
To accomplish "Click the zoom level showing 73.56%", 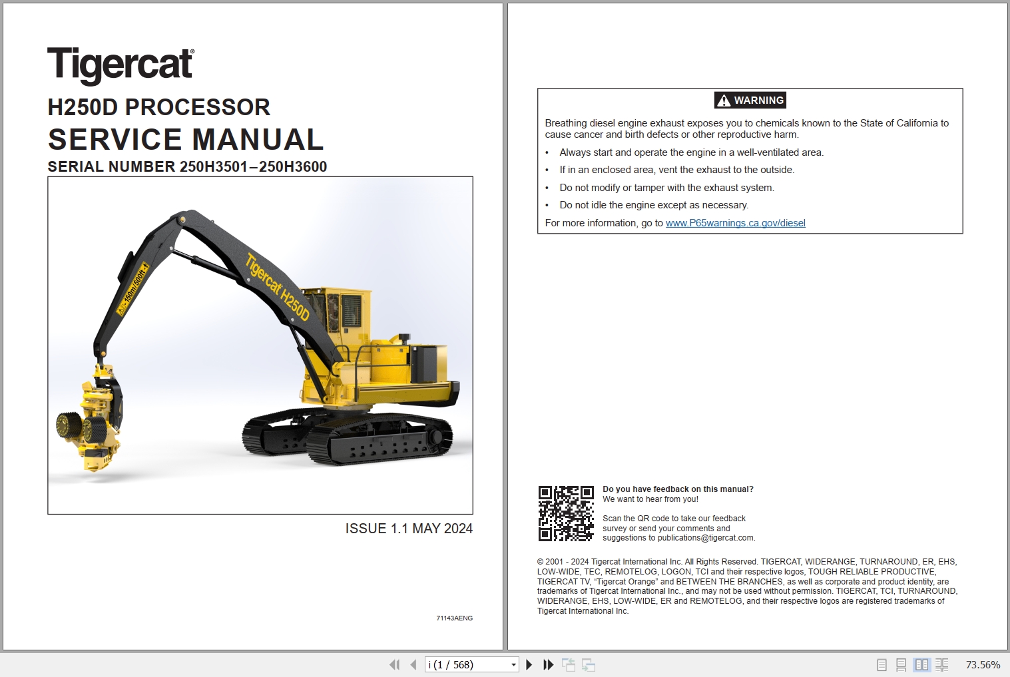I will coord(982,664).
